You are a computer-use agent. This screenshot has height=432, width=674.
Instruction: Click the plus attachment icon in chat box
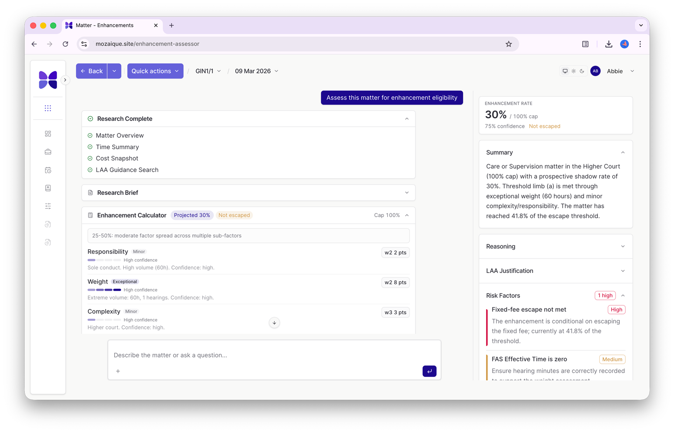pos(118,371)
